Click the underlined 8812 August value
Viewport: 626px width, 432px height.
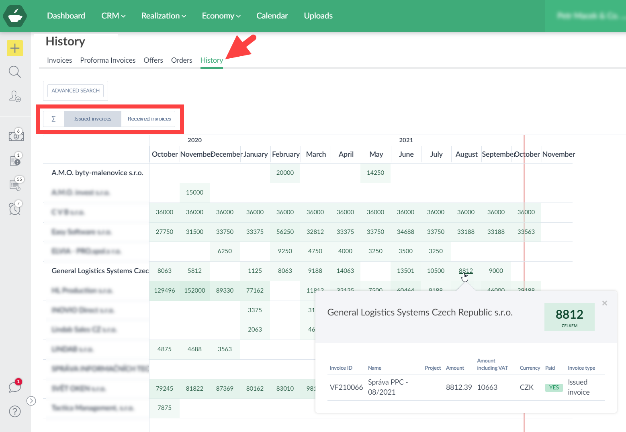click(466, 271)
